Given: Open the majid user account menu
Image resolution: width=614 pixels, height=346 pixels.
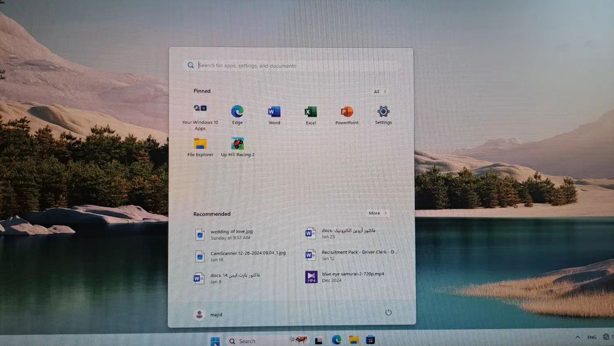Looking at the screenshot, I should click(208, 314).
